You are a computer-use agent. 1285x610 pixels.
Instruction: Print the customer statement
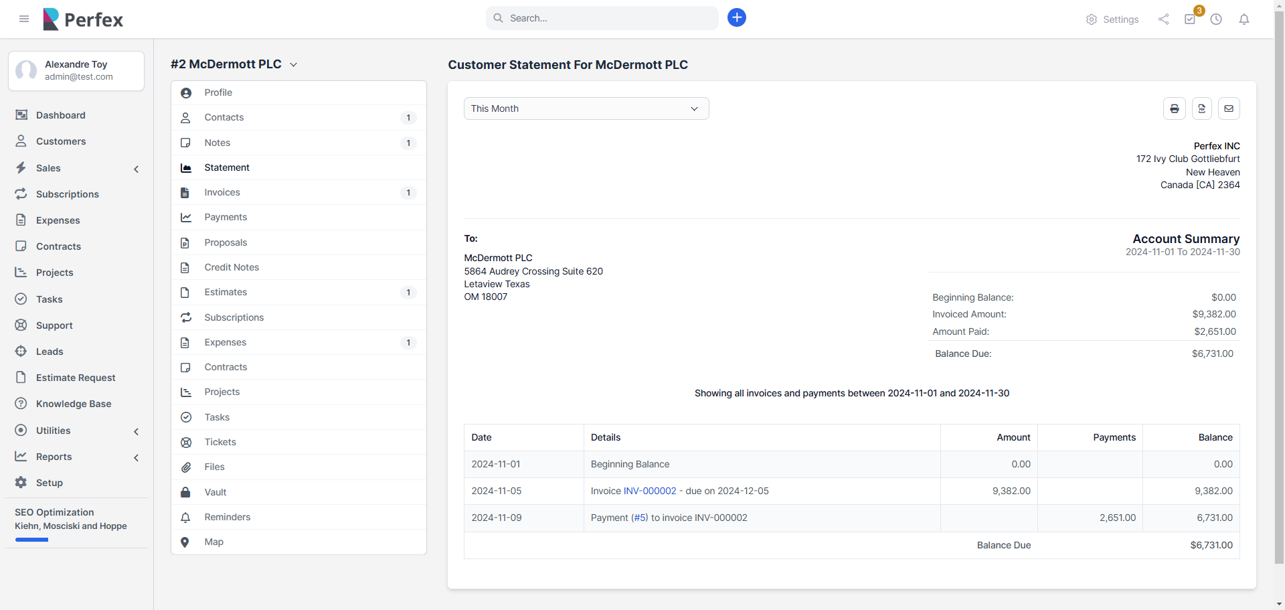[1174, 108]
